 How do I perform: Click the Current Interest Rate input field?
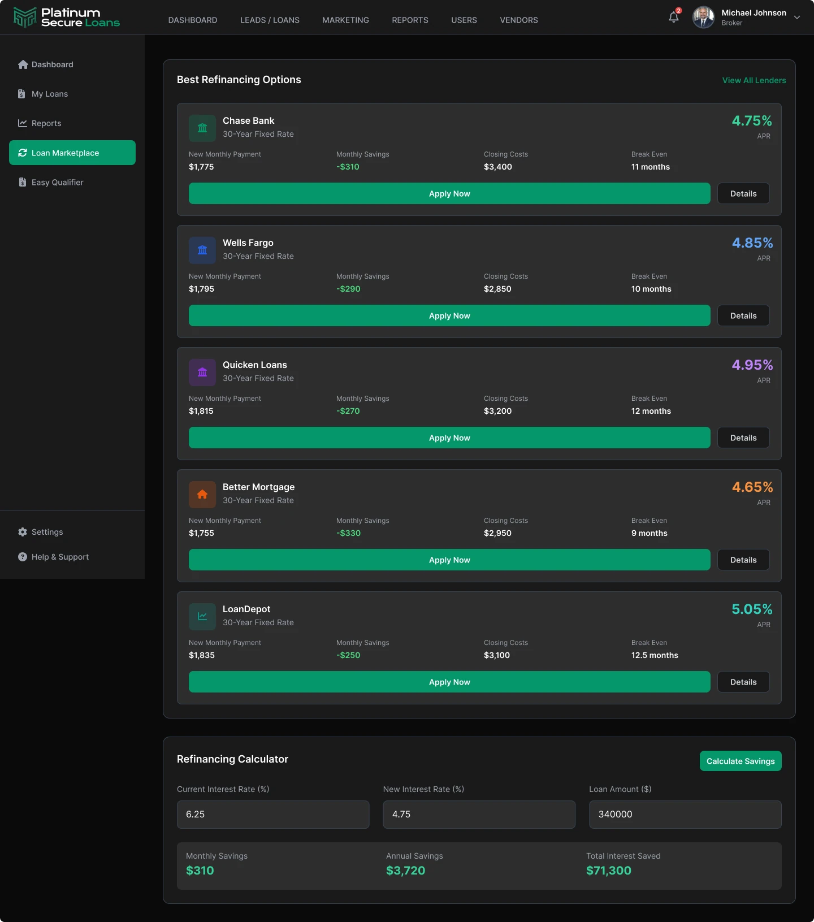pos(273,815)
